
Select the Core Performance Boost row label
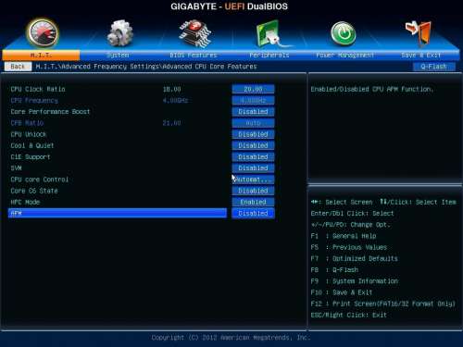pos(50,112)
